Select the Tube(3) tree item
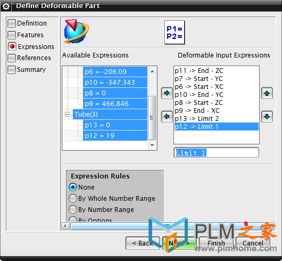The height and width of the screenshot is (261, 282). [x=110, y=115]
